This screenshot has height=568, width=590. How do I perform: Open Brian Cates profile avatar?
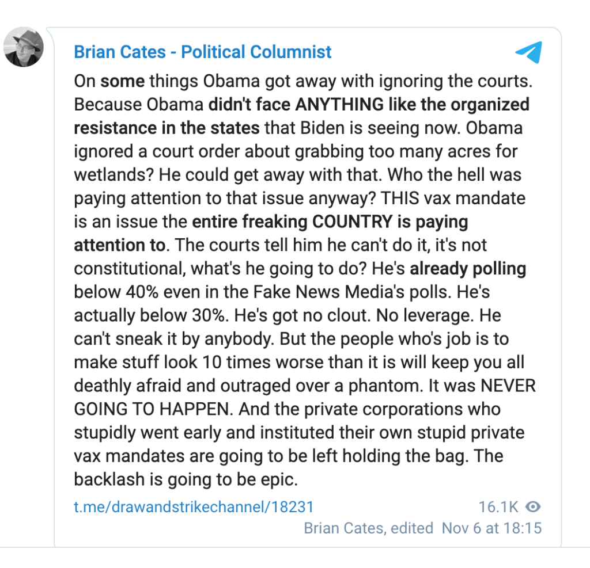tap(24, 47)
